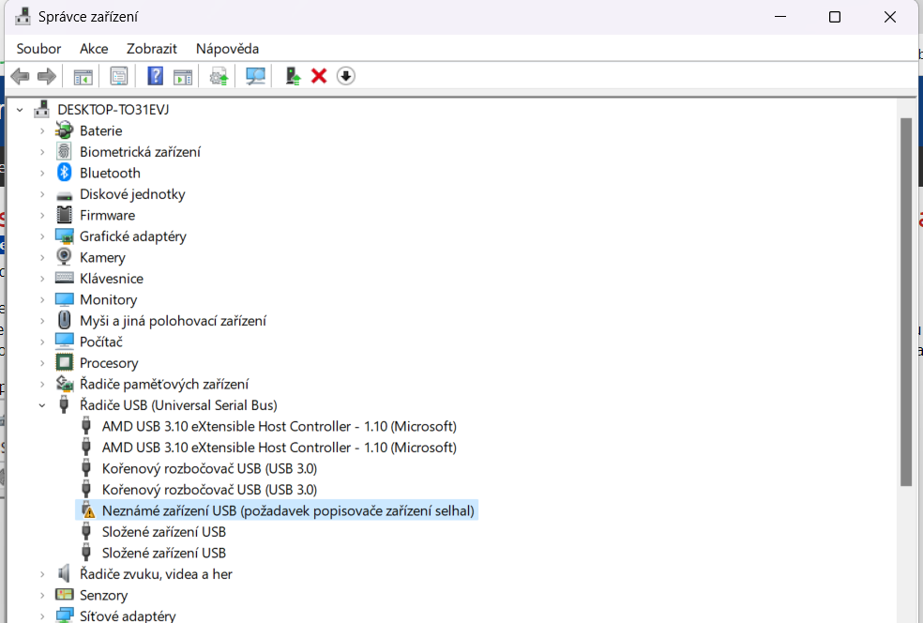
Task: Click the update driver gear toolbar icon
Action: pyautogui.click(x=219, y=77)
